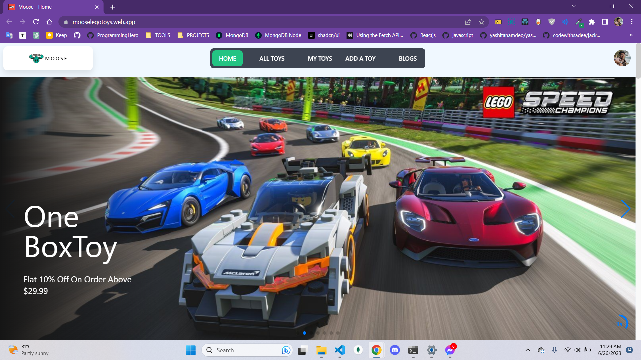Screen dimensions: 641x360
Task: Select the fourth carousel pagination dot
Action: click(x=318, y=333)
